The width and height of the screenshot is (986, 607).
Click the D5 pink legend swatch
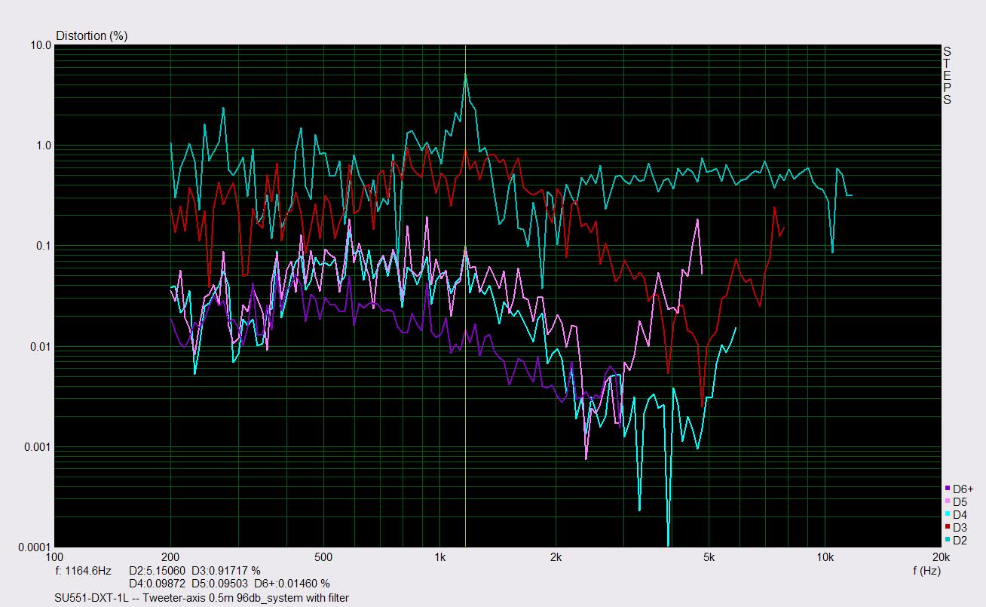coord(947,501)
